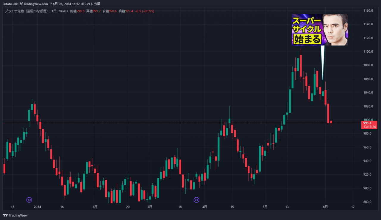Open the Potato3201 author name in header

10,4
